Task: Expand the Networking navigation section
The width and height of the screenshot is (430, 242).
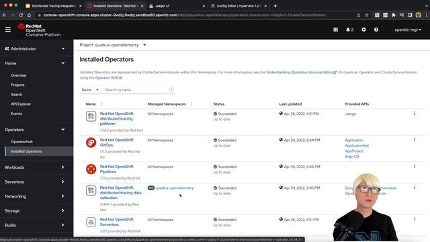Action: point(35,196)
